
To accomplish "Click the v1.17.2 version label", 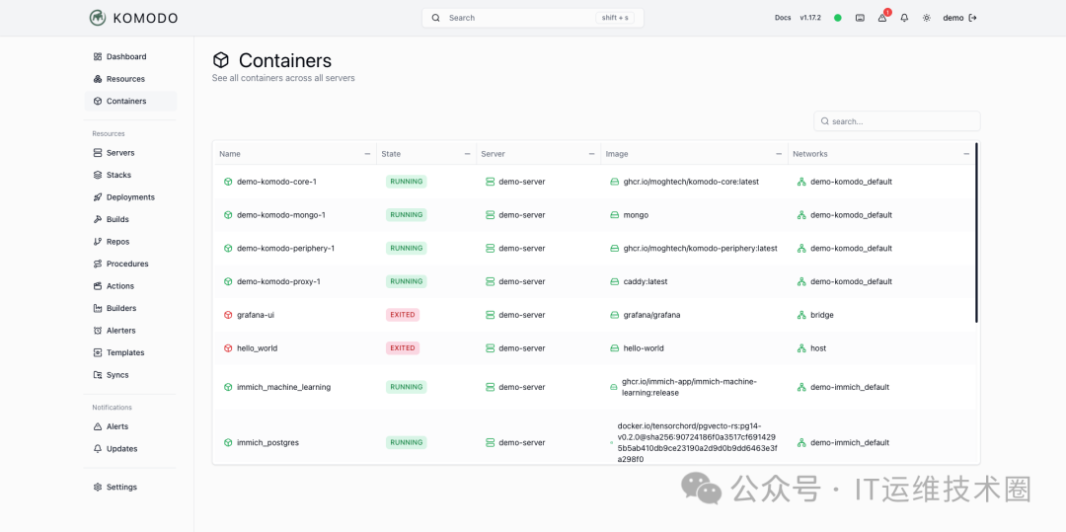I will [x=810, y=18].
